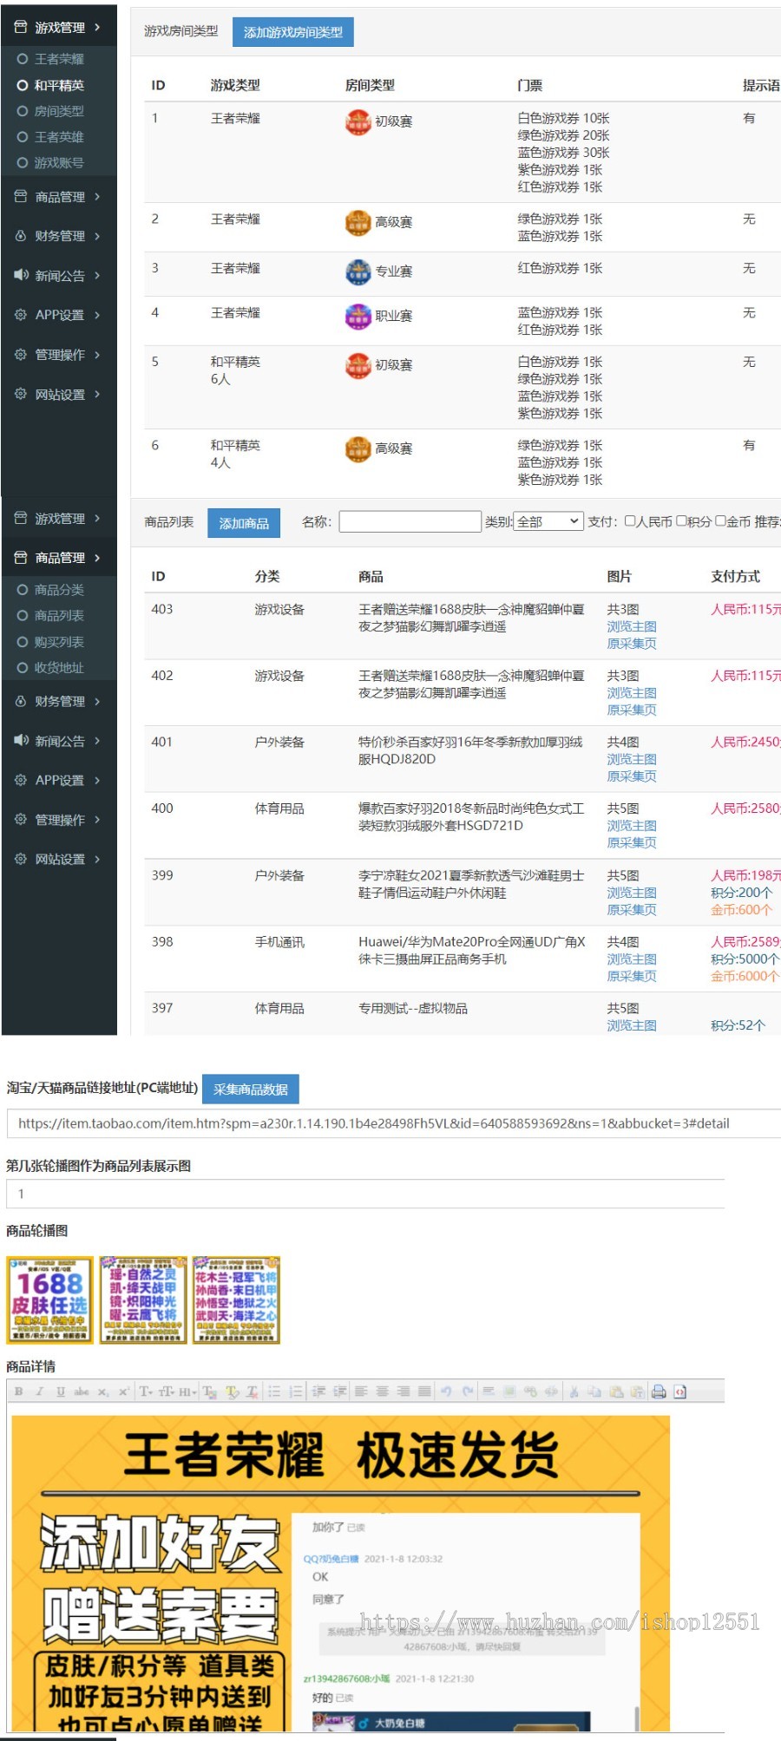The width and height of the screenshot is (781, 1741).
Task: Focus the carousel image number field showing 1
Action: point(365,1194)
